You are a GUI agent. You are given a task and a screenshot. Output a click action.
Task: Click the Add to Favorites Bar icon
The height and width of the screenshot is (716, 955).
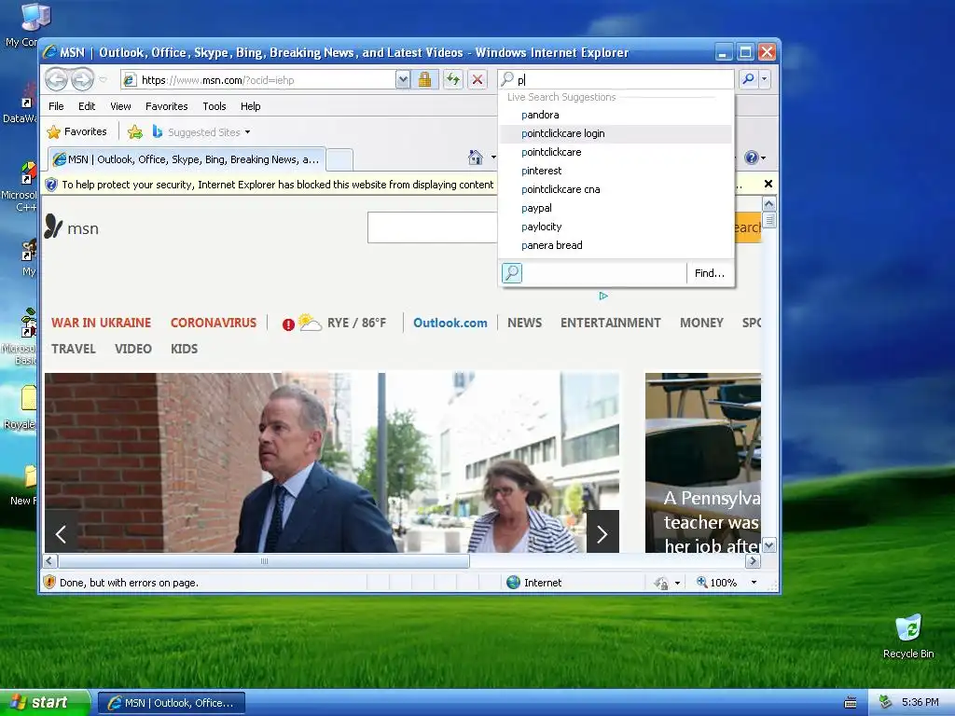click(135, 132)
